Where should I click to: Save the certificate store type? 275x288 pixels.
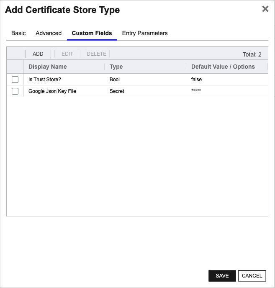click(x=222, y=276)
